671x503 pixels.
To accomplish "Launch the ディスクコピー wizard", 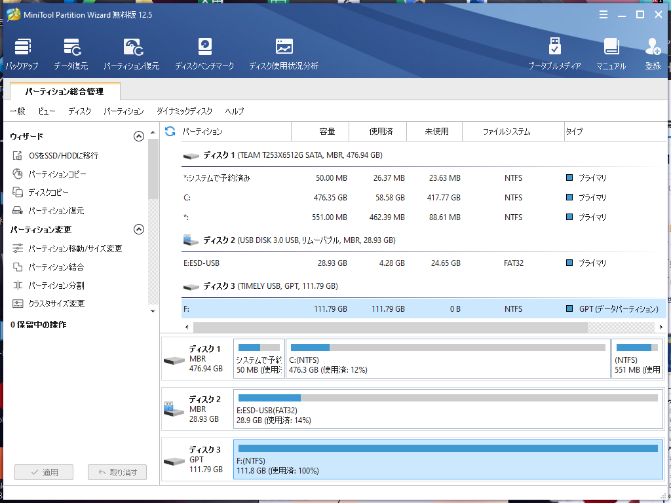I will point(41,193).
